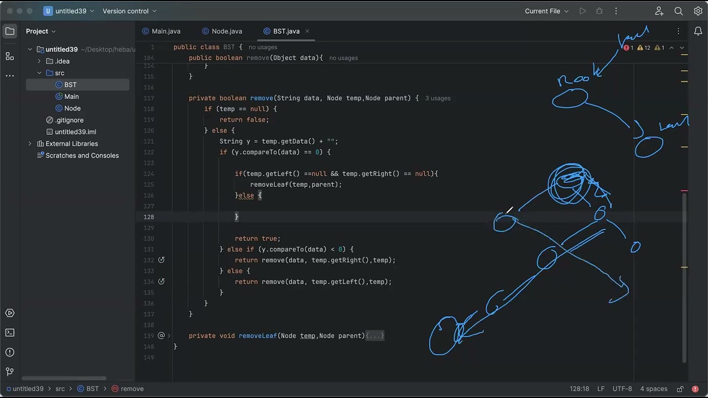708x398 pixels.
Task: Select the .gitignore file
Action: 65,120
